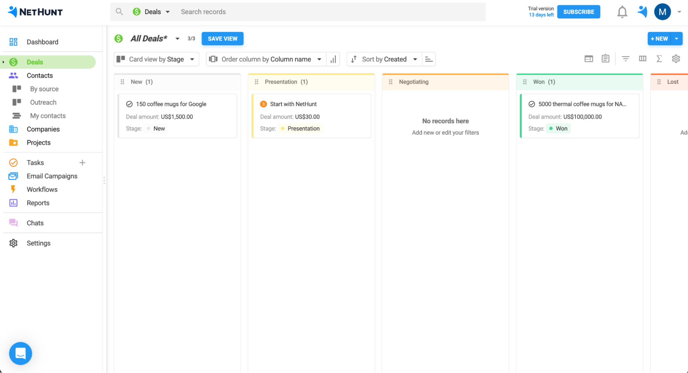Click the New stage tag
The width and height of the screenshot is (688, 373).
click(x=156, y=128)
